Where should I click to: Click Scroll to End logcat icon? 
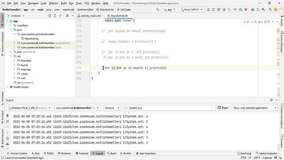tap(8, 121)
